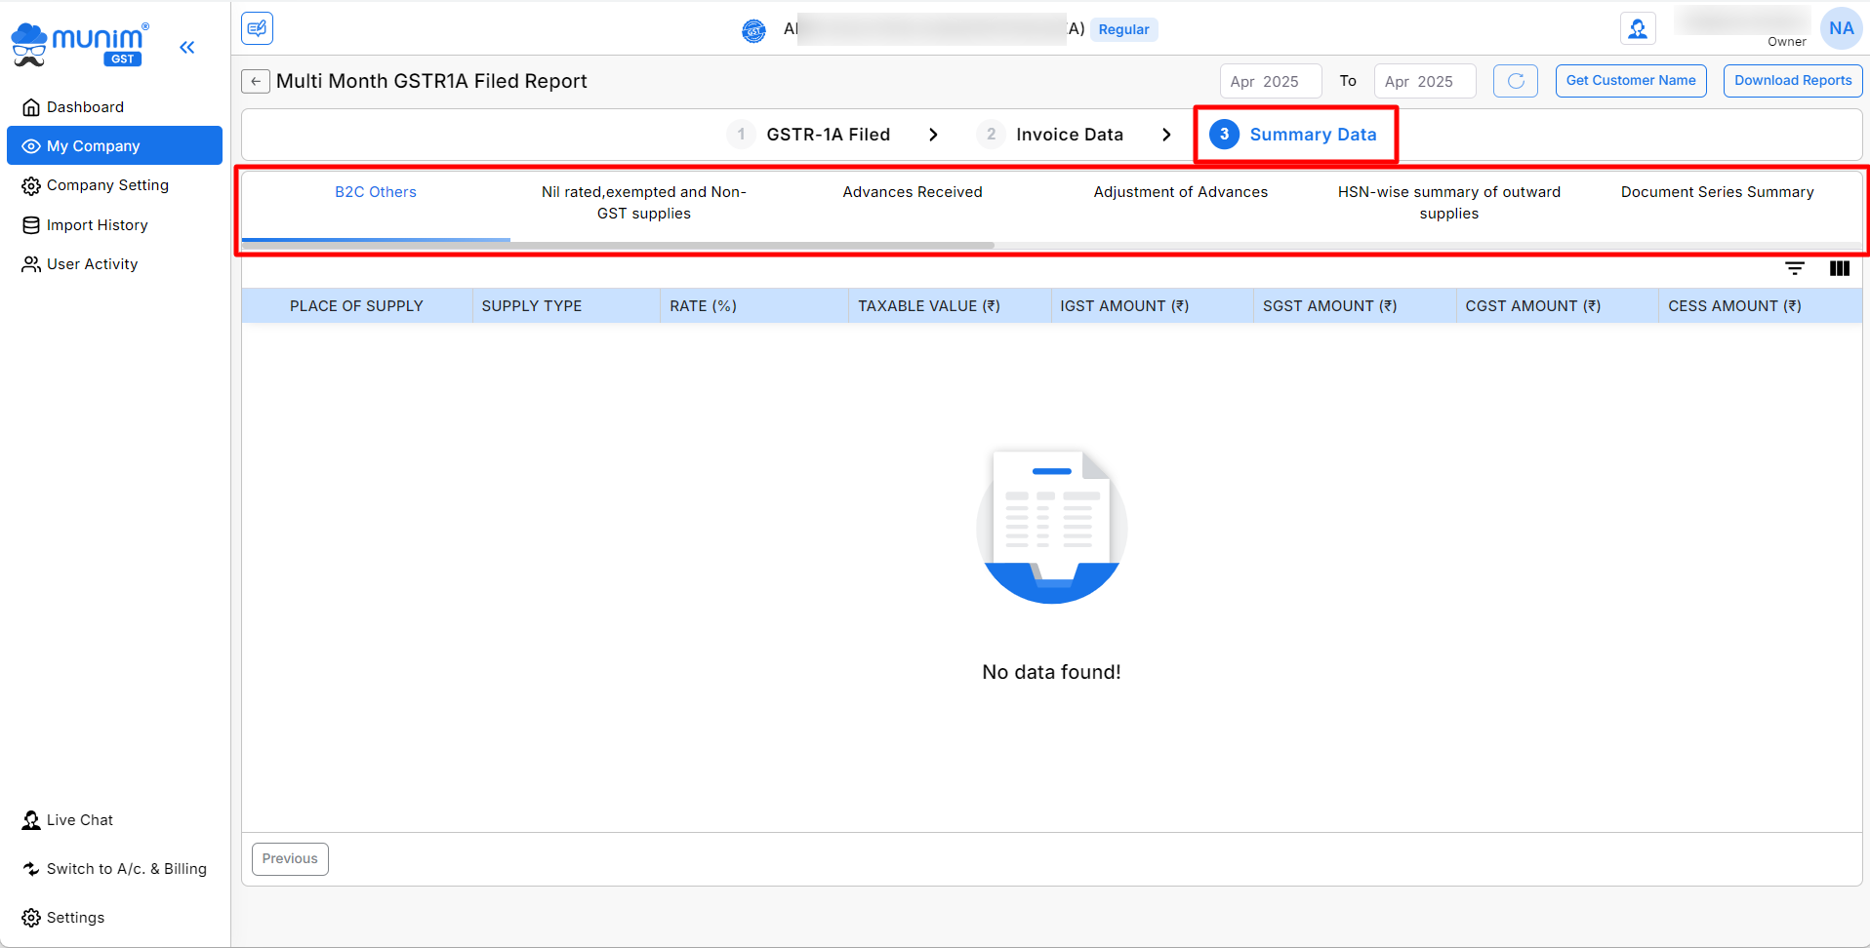This screenshot has width=1870, height=948.
Task: Collapse the sidebar with double-chevron icon
Action: (187, 47)
